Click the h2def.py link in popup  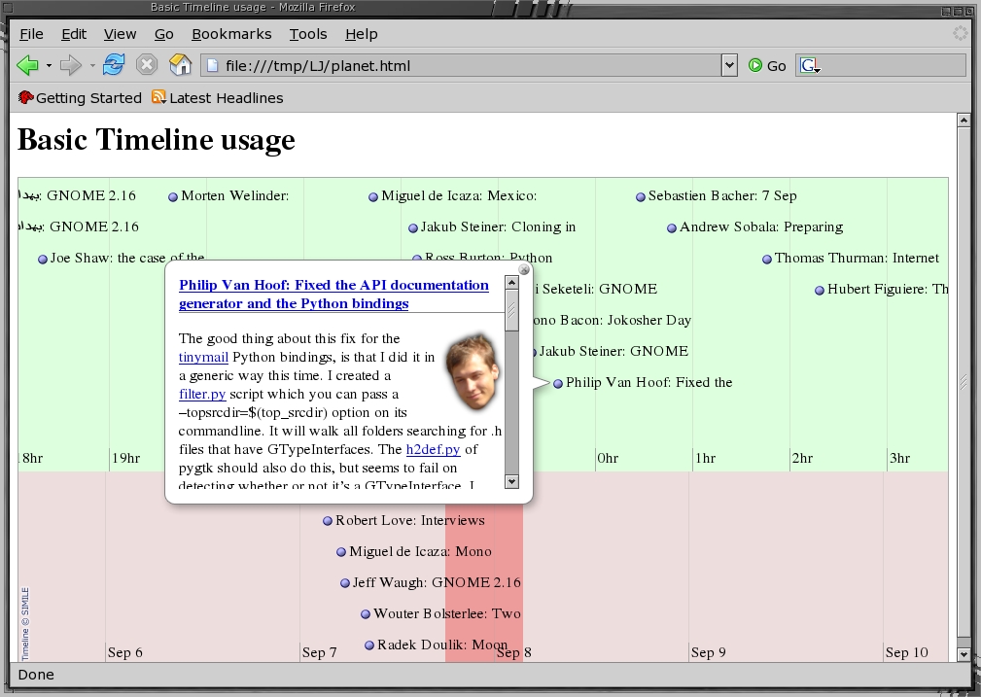pyautogui.click(x=434, y=449)
